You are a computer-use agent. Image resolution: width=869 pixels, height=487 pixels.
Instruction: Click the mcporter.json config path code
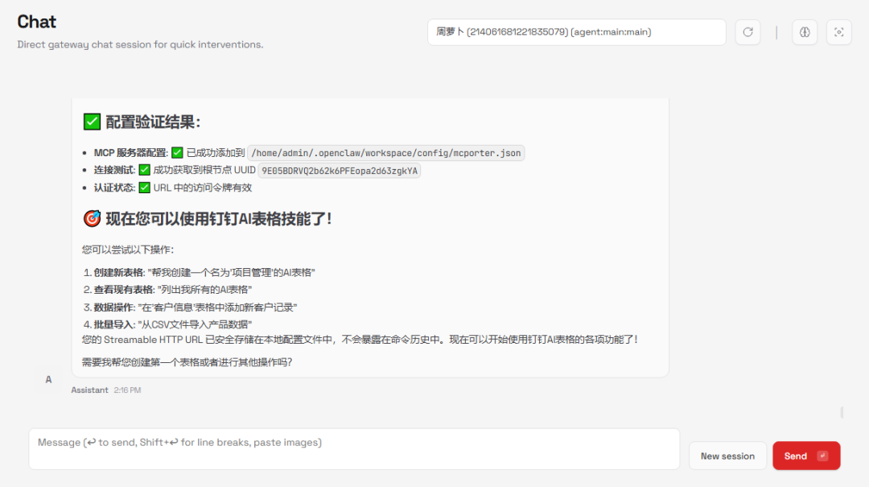tap(385, 153)
